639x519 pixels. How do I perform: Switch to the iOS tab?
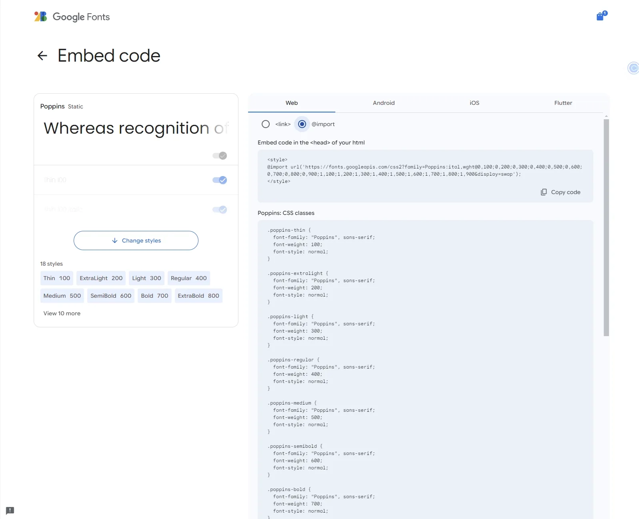[x=475, y=103]
